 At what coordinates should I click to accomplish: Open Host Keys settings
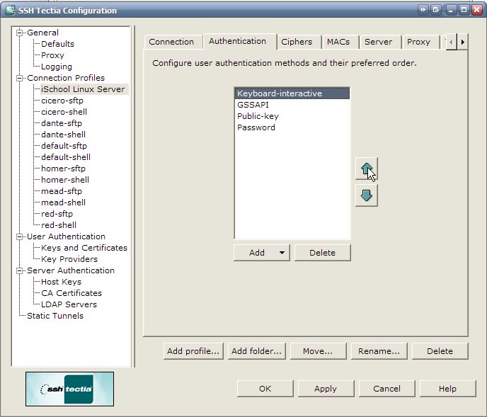[x=61, y=282]
